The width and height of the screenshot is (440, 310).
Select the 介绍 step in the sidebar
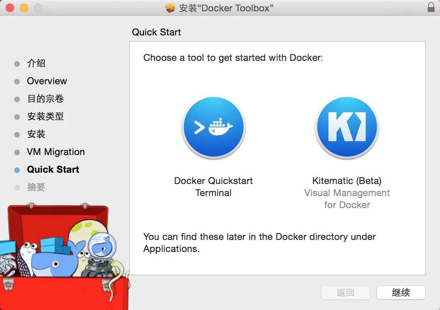[x=36, y=64]
